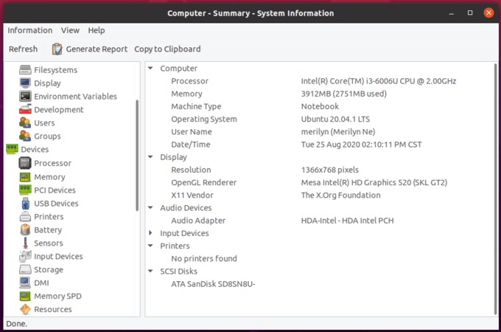Click the Generate Report clipboard icon
This screenshot has height=332, width=501.
(x=57, y=49)
